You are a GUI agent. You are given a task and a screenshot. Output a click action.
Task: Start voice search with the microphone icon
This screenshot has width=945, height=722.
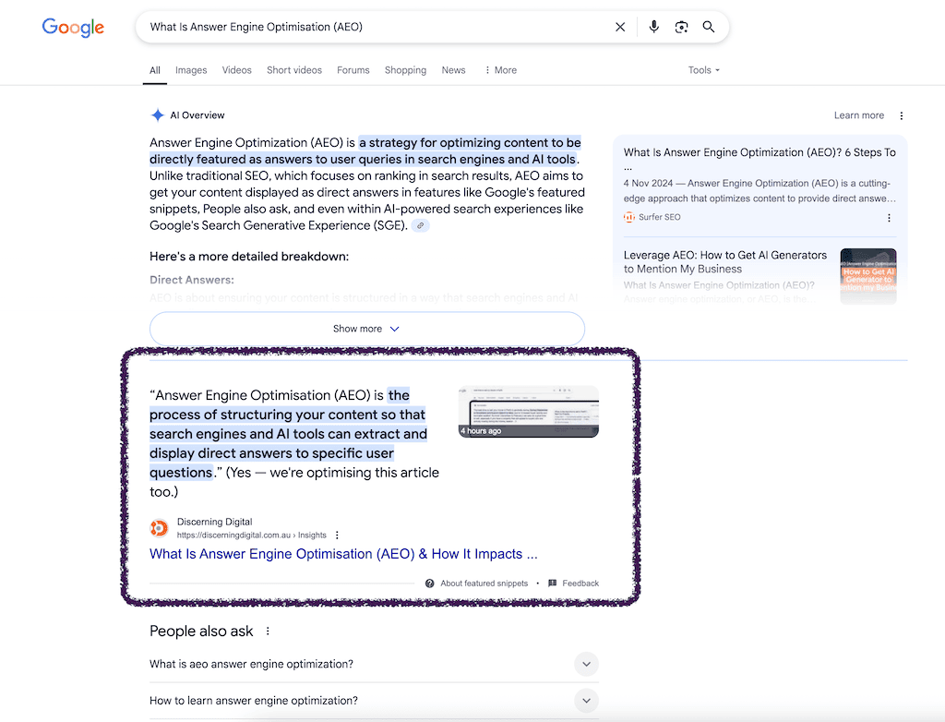tap(654, 27)
